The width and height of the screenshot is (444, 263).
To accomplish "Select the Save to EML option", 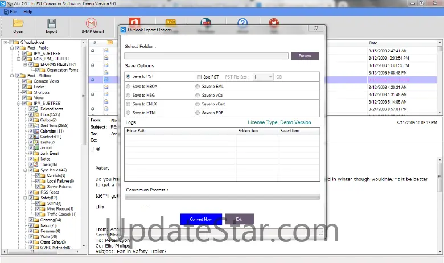I will coord(198,87).
